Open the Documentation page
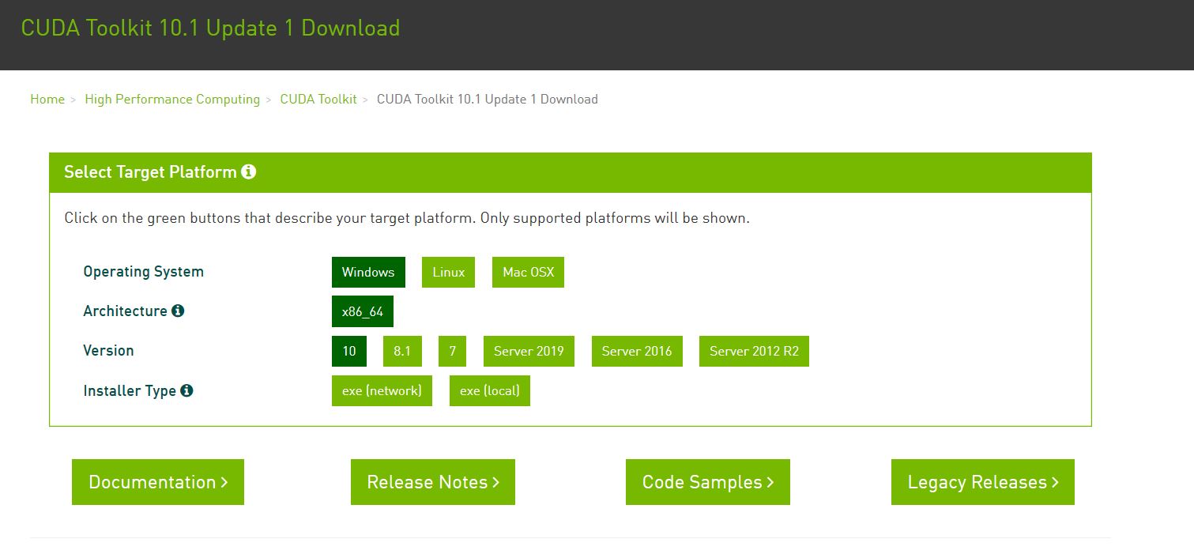The width and height of the screenshot is (1194, 550). coord(158,482)
